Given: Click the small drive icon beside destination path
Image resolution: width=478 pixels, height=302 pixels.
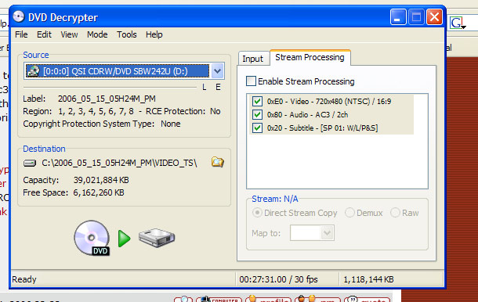Looking at the screenshot, I should (30, 164).
